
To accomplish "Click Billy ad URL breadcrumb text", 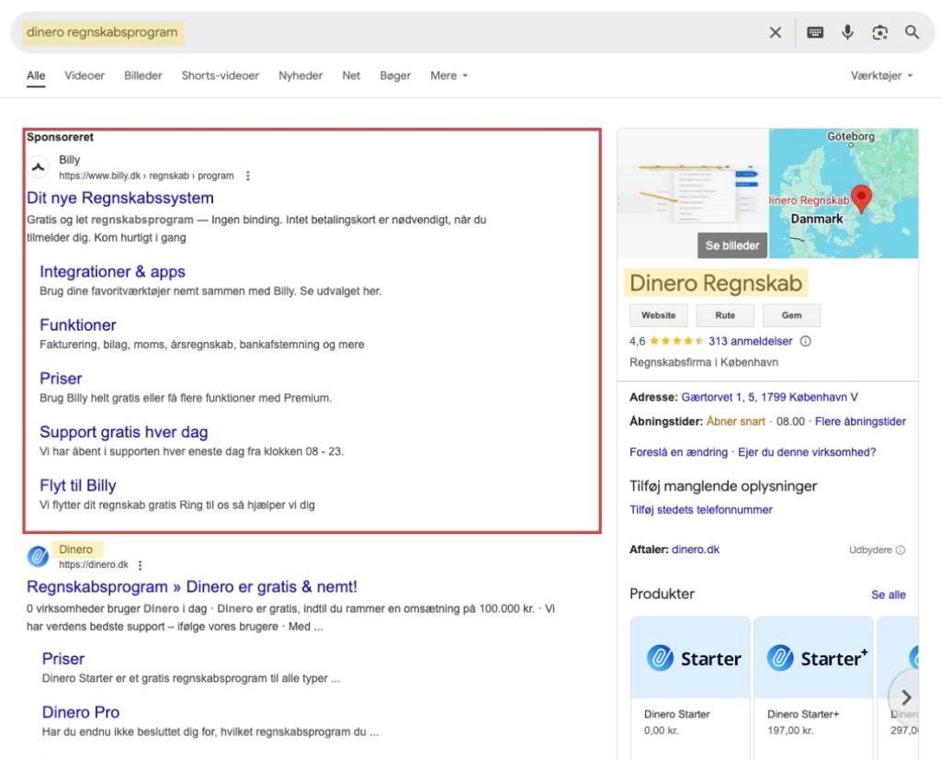I will (146, 176).
